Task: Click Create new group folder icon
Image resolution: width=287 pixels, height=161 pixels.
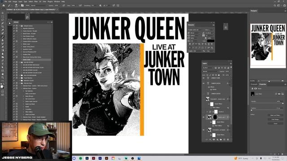Action: (221, 140)
